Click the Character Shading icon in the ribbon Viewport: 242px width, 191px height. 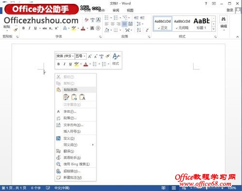click(92, 28)
